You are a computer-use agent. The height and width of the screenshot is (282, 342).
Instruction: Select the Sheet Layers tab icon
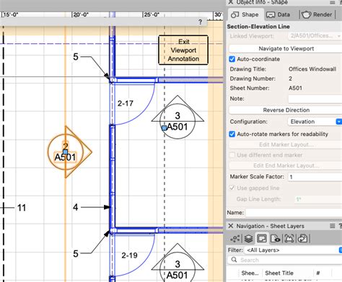click(262, 239)
